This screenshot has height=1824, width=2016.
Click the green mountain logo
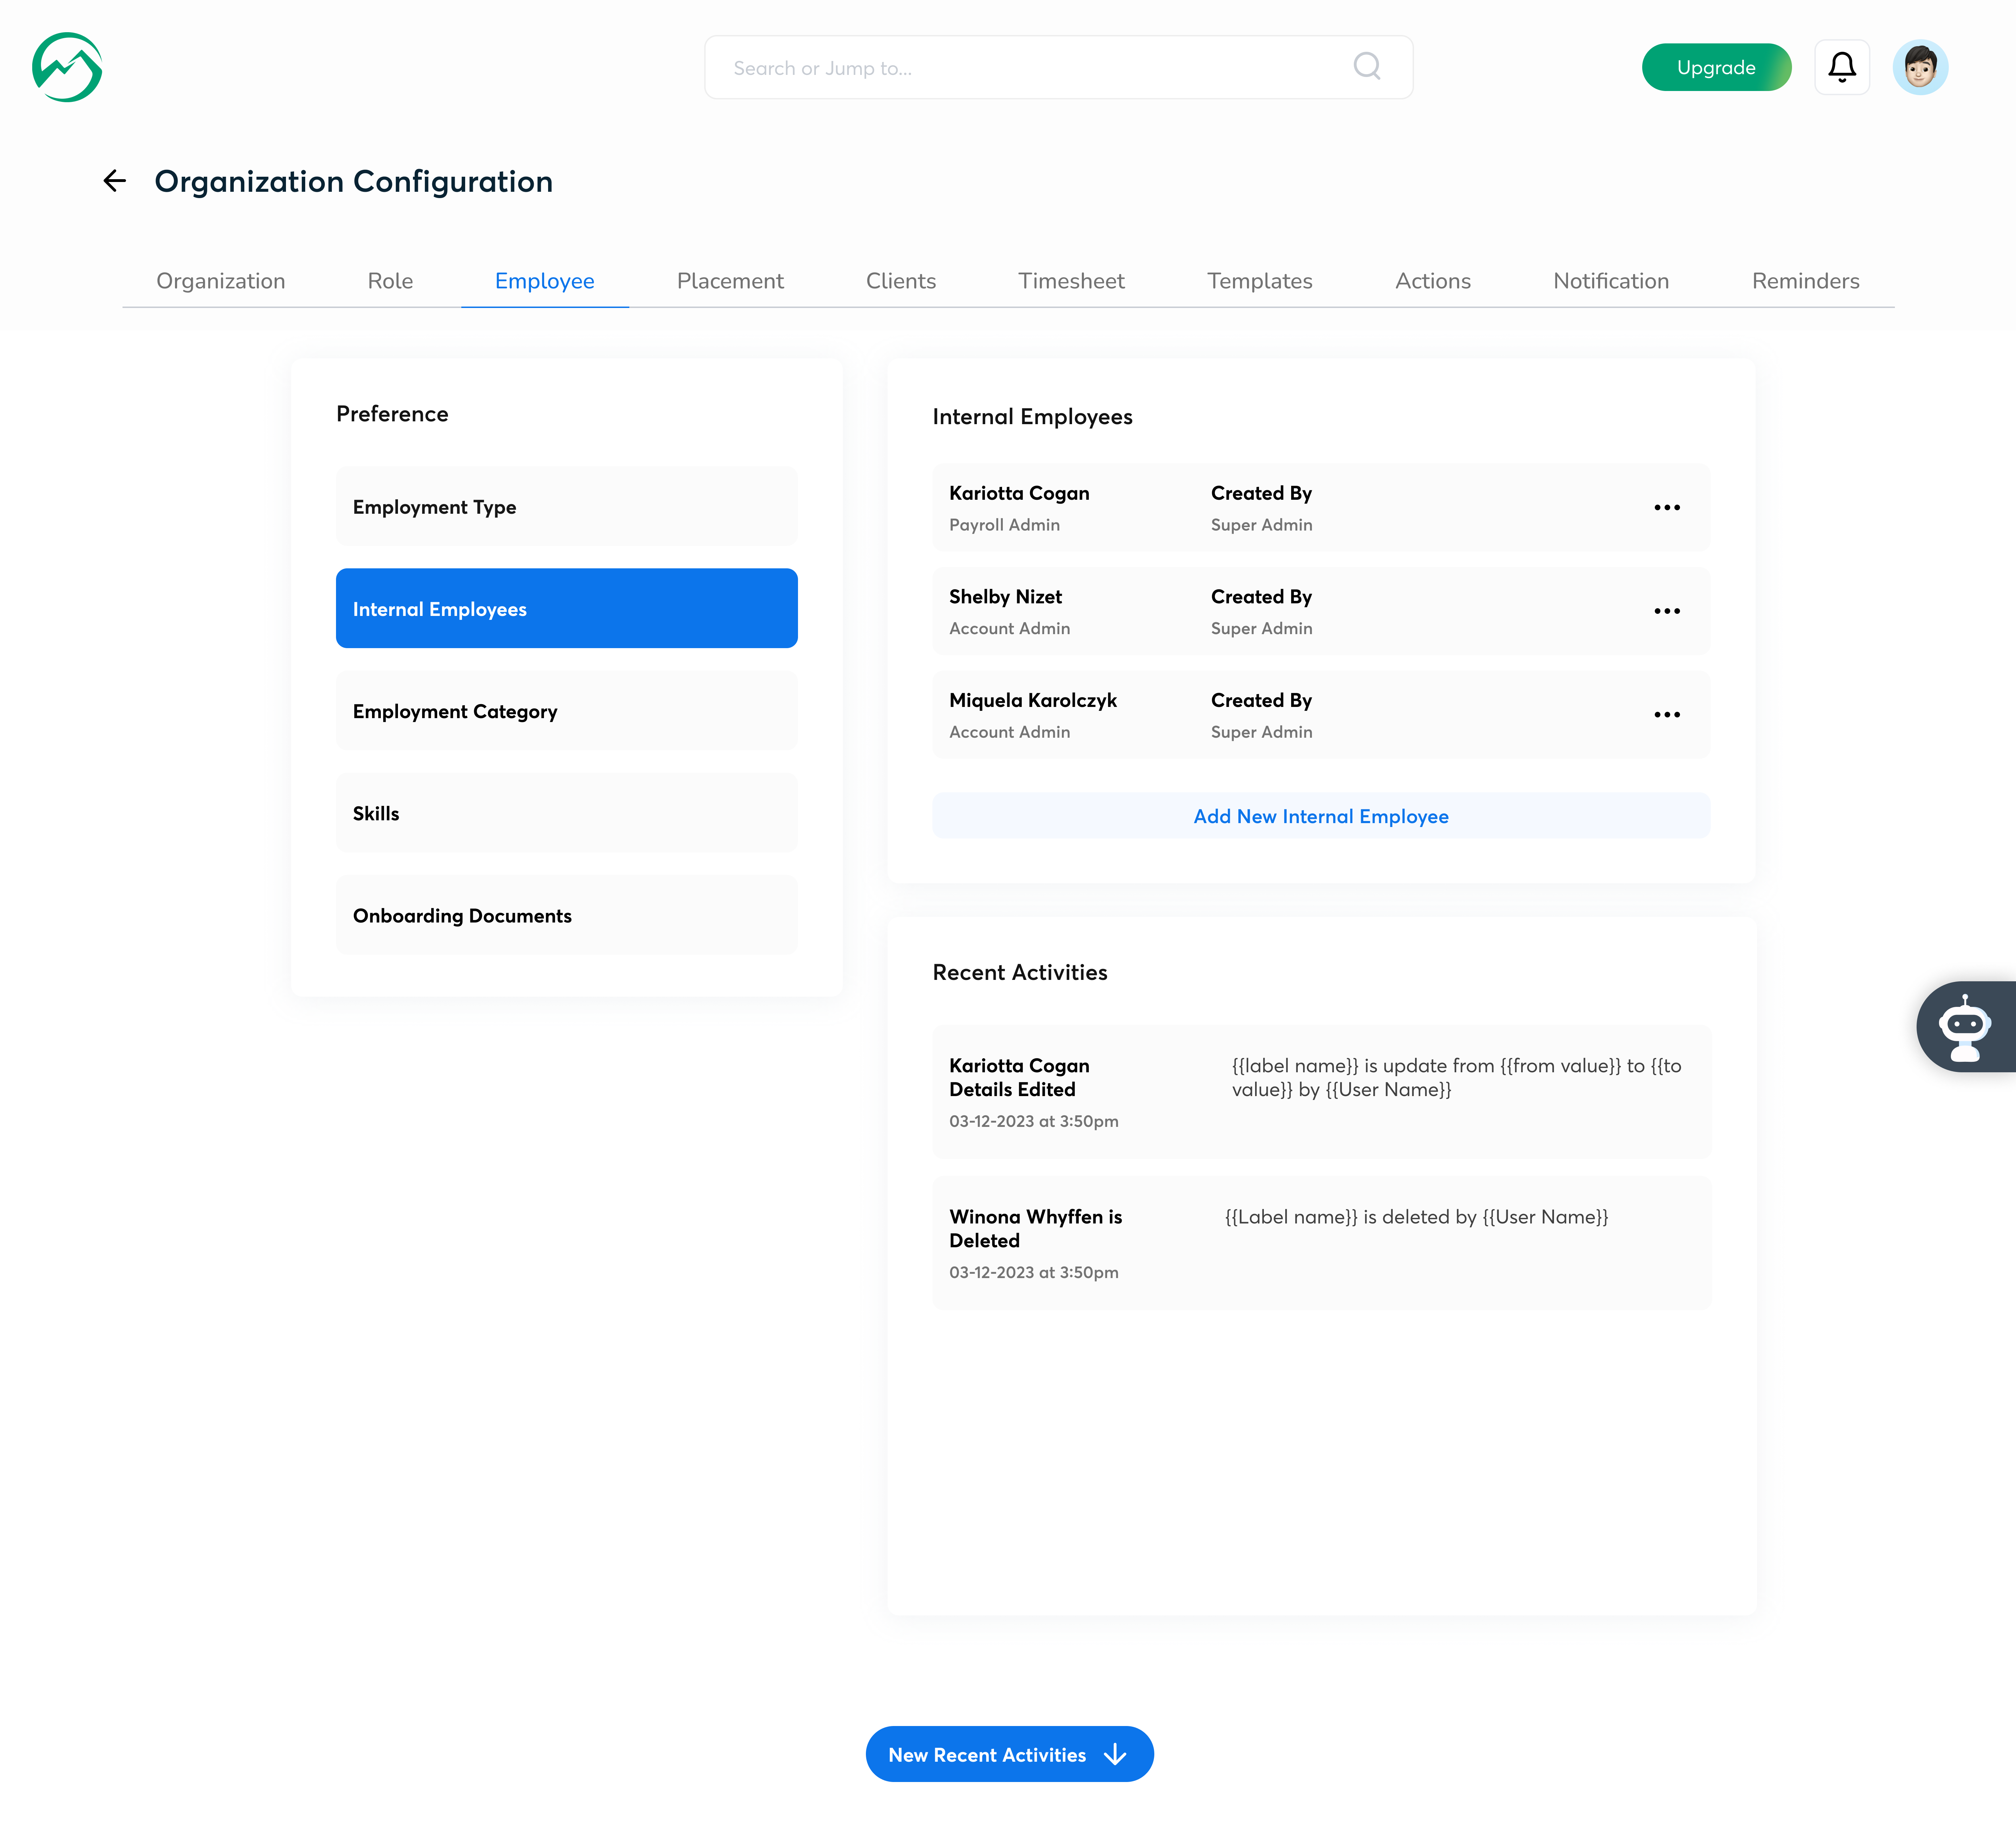click(x=67, y=67)
